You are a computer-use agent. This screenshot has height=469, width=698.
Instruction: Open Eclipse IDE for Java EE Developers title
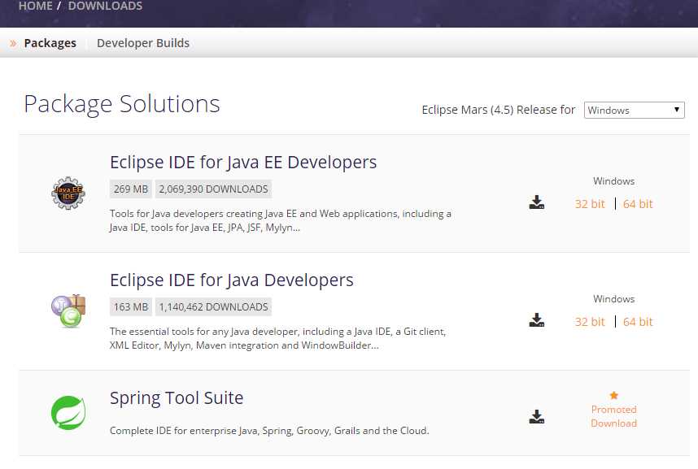point(243,163)
